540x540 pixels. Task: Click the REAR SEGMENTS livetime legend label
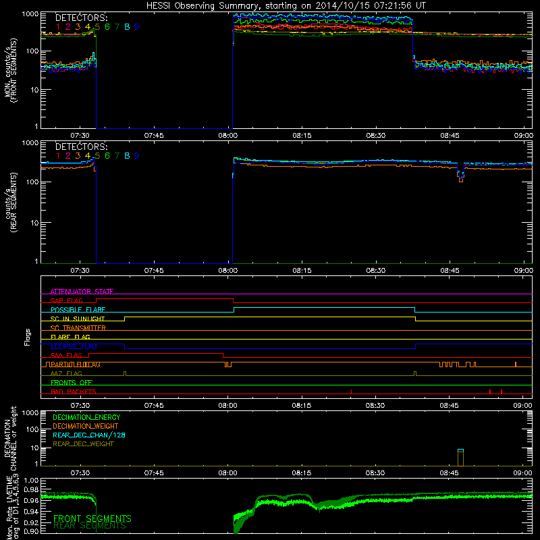[90, 526]
